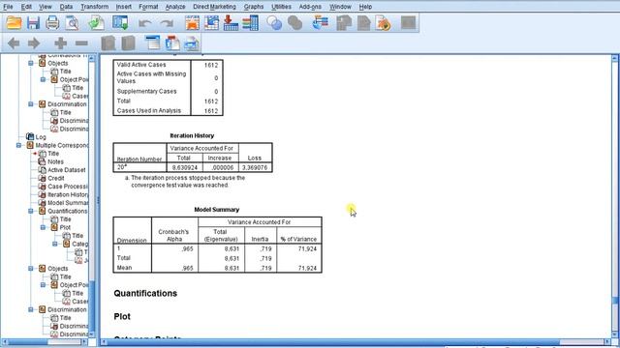
Task: Collapse the lower Object Points outline node
Action: click(x=43, y=285)
